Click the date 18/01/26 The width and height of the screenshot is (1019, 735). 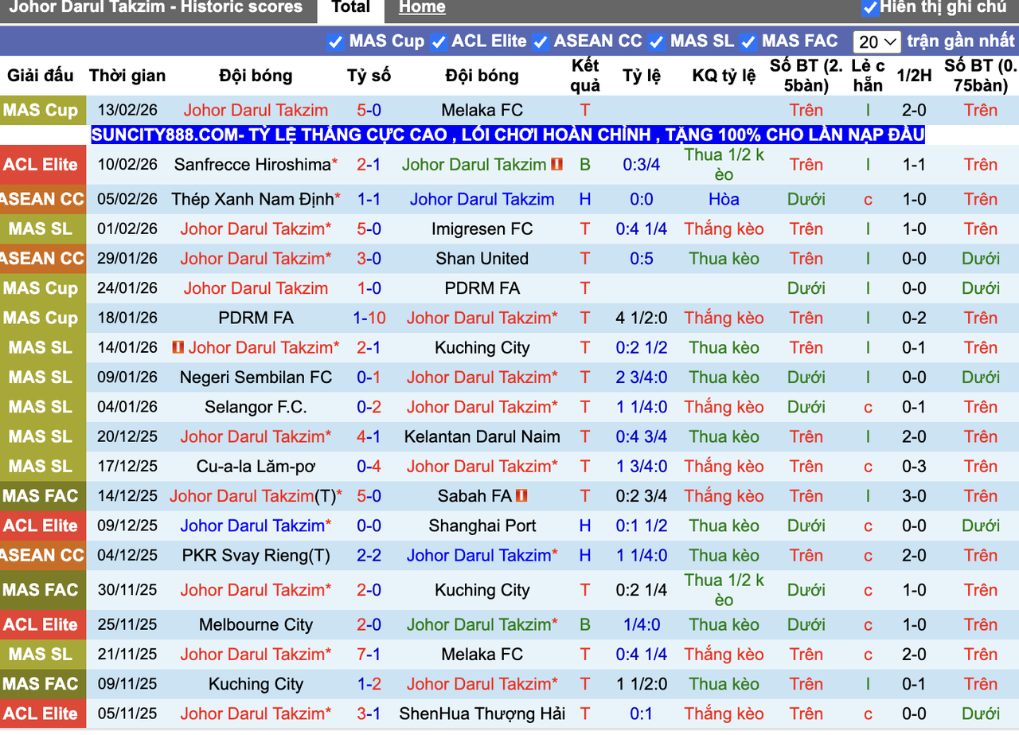pos(127,318)
